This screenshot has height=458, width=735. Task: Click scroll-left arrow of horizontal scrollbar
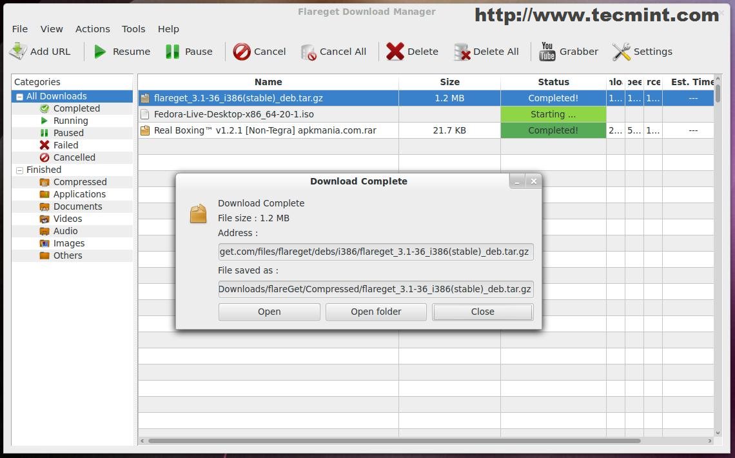[142, 441]
